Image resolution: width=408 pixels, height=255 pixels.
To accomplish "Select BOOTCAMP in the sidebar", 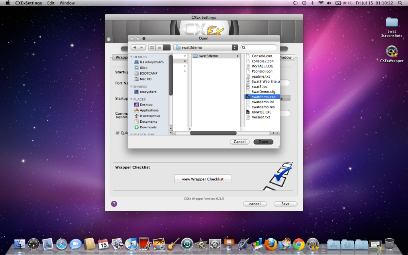I will pos(149,73).
